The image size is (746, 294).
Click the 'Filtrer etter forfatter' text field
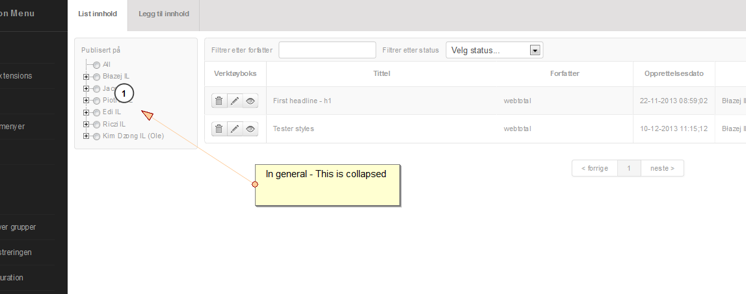tap(327, 50)
